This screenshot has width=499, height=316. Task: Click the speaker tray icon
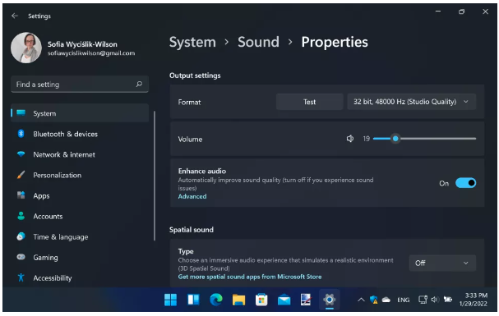tap(435, 300)
